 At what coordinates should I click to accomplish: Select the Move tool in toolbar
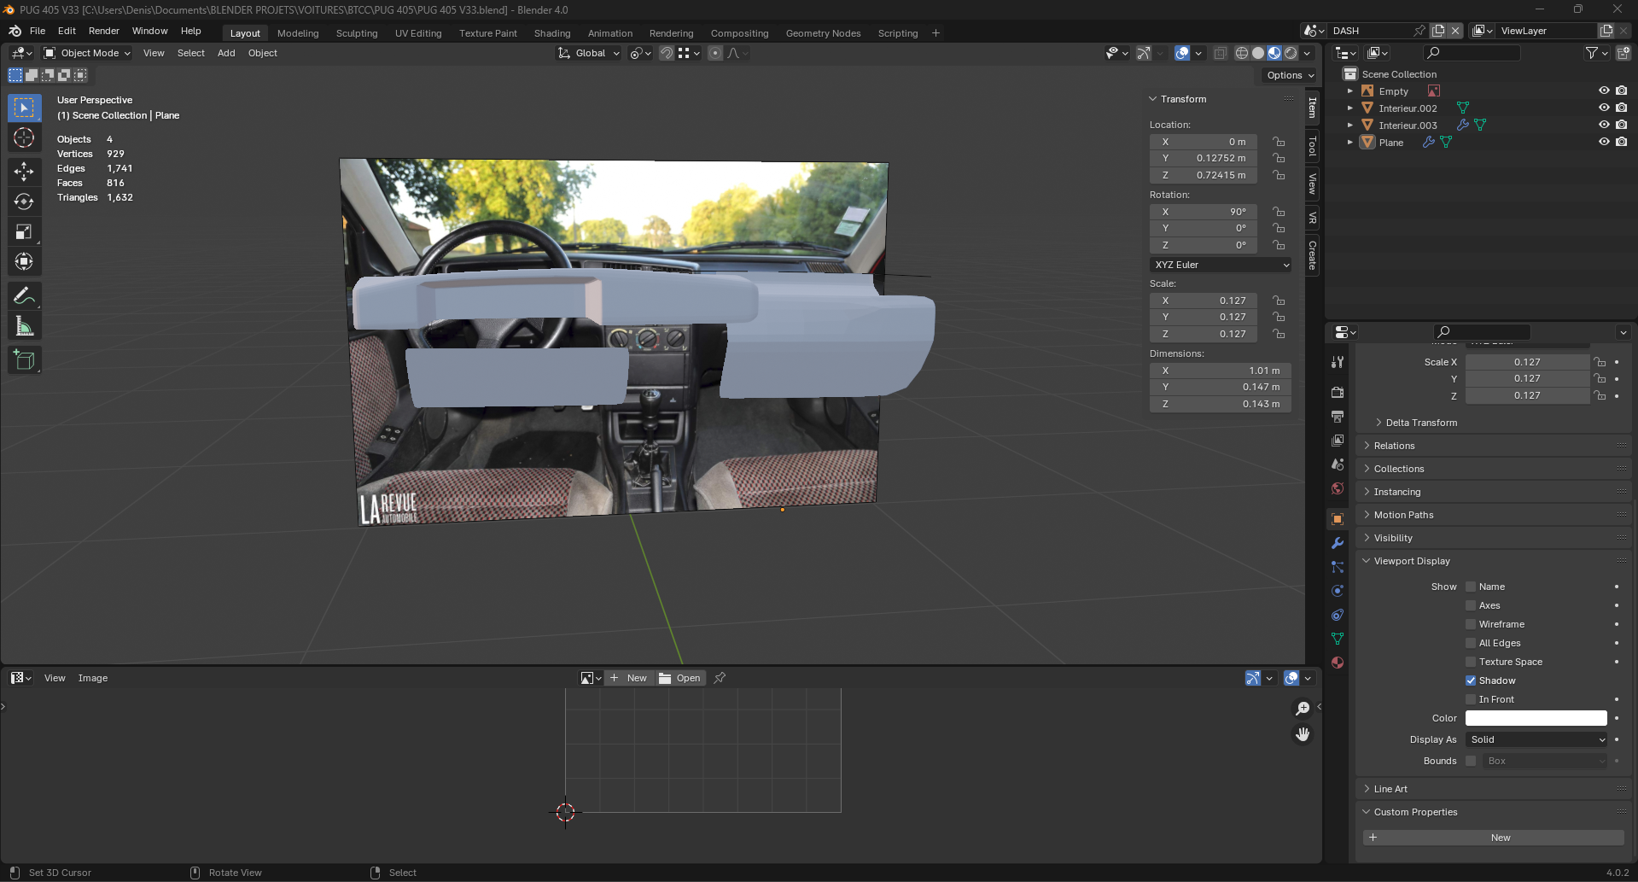click(24, 172)
